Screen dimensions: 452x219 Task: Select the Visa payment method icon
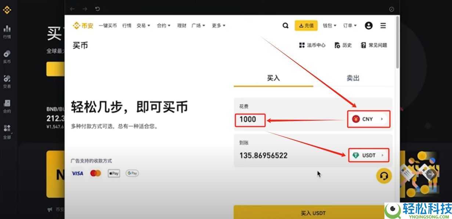pos(77,173)
